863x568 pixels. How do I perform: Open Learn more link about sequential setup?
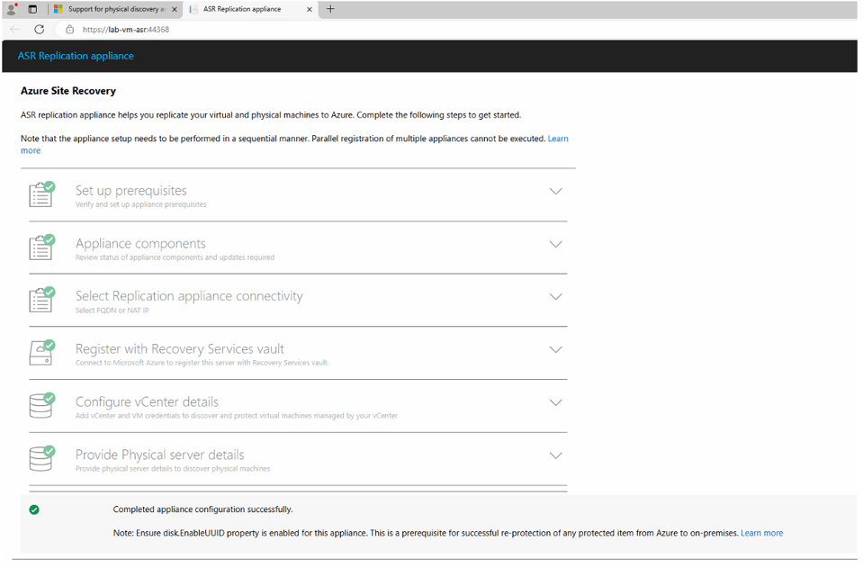coord(558,139)
